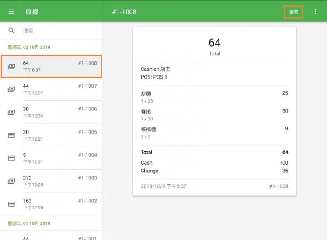Screen dimensions: 327x240
Task: Click cash icon of receipt #1-1007
Action: click(11, 89)
